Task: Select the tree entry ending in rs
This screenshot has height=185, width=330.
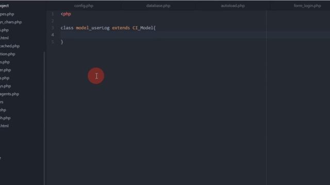Action: 2,102
